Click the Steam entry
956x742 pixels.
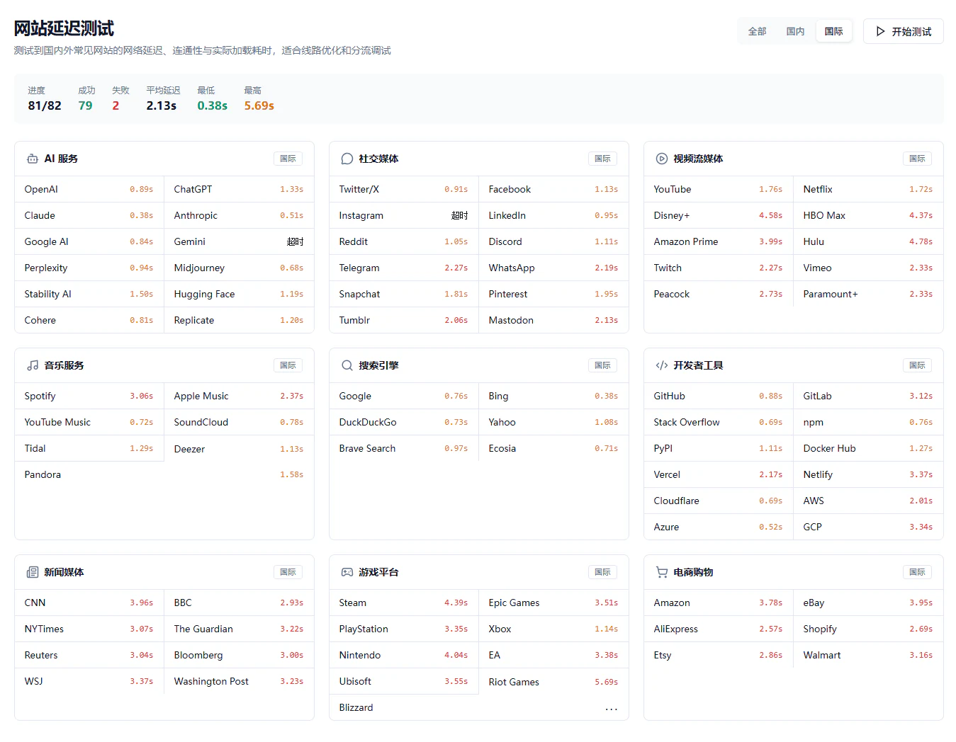click(404, 603)
